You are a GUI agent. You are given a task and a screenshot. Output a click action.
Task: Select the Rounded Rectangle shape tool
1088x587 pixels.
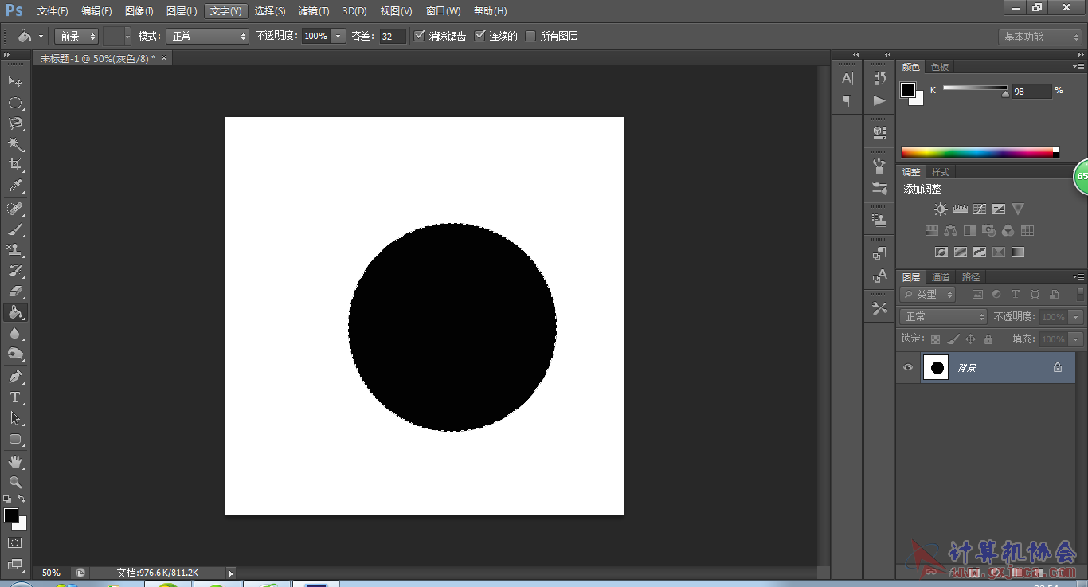click(15, 439)
